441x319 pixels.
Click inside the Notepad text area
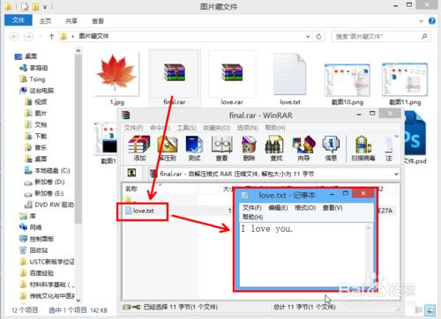[x=303, y=256]
